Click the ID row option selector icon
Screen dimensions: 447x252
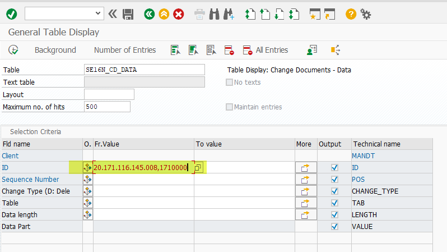click(87, 167)
